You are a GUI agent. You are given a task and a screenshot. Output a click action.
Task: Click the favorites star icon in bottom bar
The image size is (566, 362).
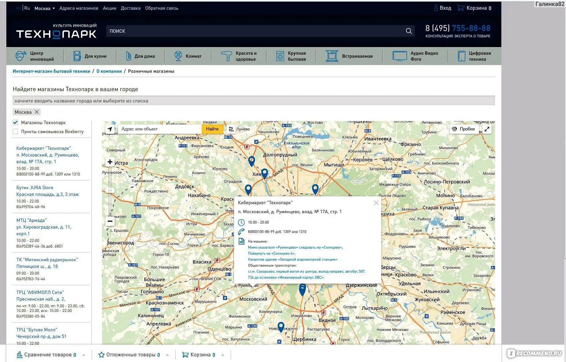point(101,355)
